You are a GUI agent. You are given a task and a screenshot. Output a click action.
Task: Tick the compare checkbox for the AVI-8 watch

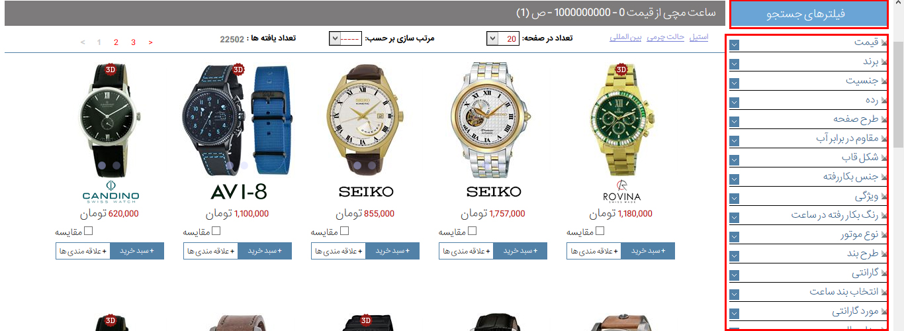coord(216,231)
